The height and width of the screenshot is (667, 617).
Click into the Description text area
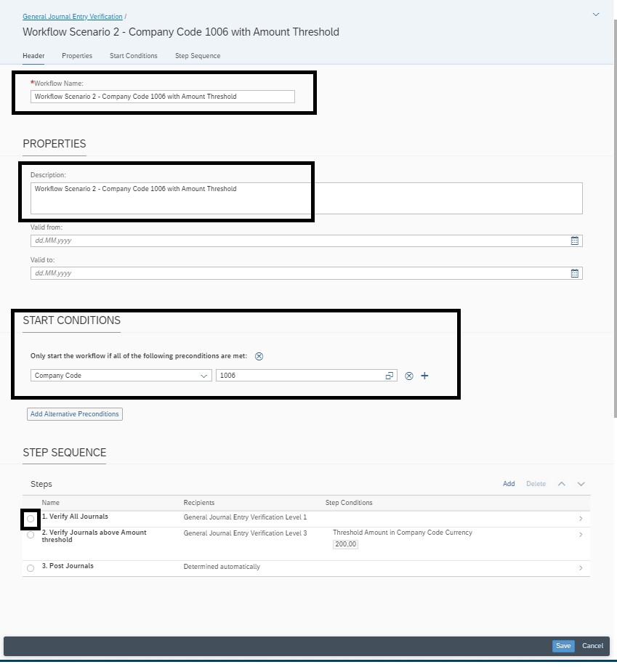307,198
